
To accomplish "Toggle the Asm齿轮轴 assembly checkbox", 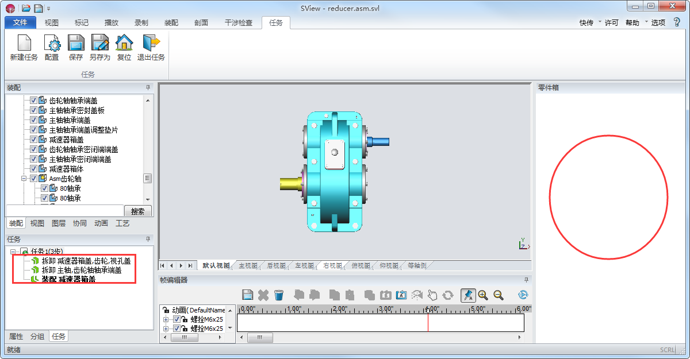I will click(33, 179).
